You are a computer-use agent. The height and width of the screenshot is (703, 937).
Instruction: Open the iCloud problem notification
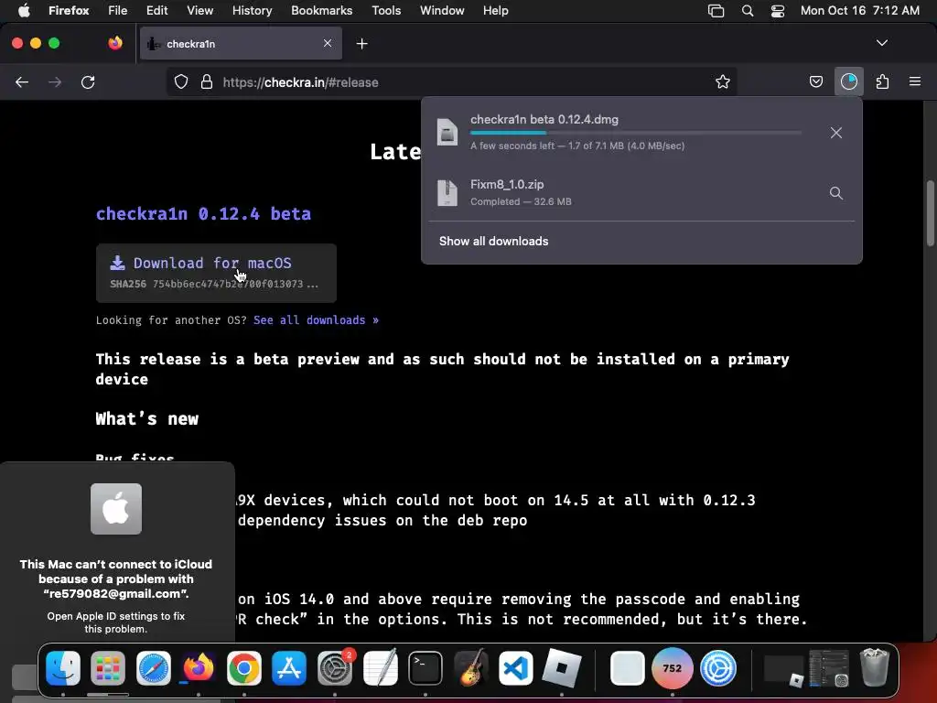click(x=116, y=554)
